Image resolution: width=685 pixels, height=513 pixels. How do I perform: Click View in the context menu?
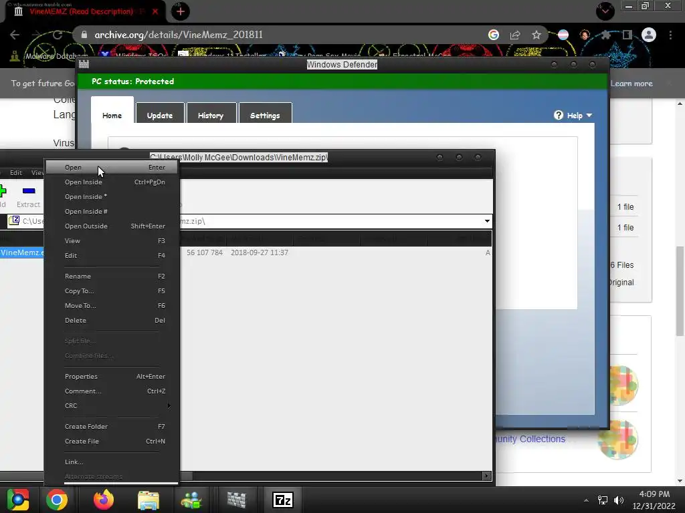(x=112, y=240)
